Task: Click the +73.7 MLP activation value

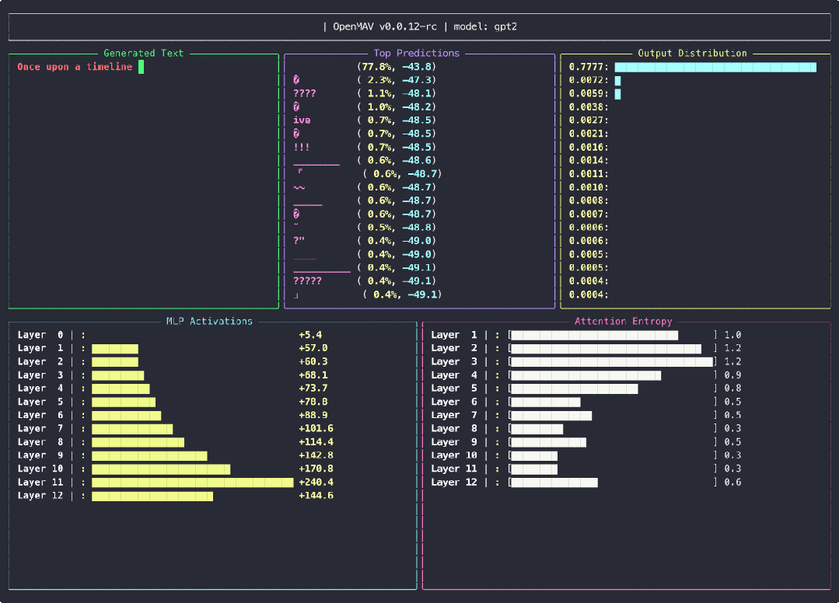Action: [x=313, y=388]
